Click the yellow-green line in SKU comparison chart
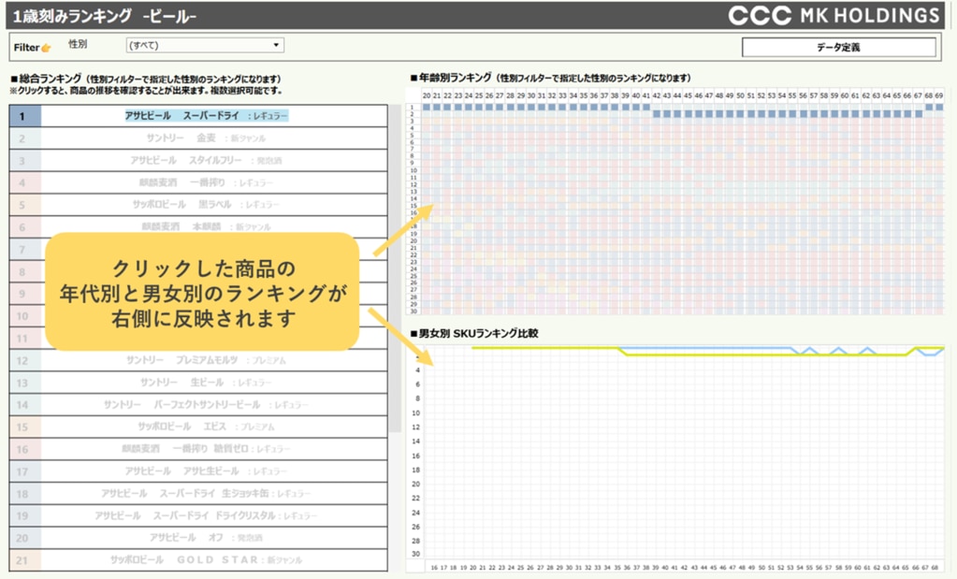 click(763, 355)
